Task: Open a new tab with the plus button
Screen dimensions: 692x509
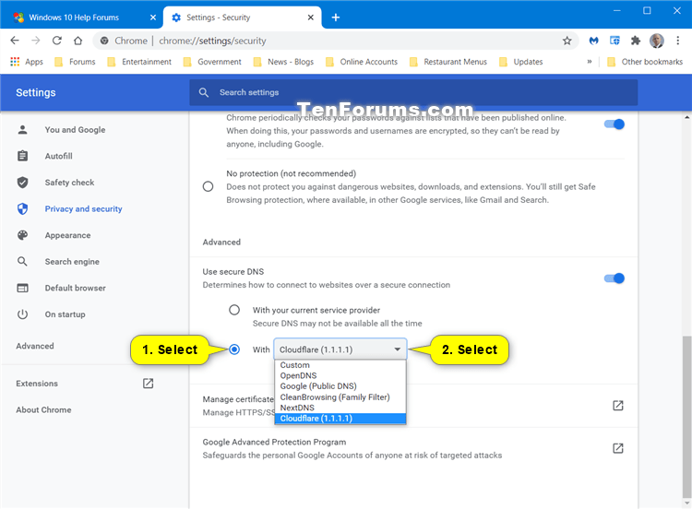Action: tap(336, 18)
